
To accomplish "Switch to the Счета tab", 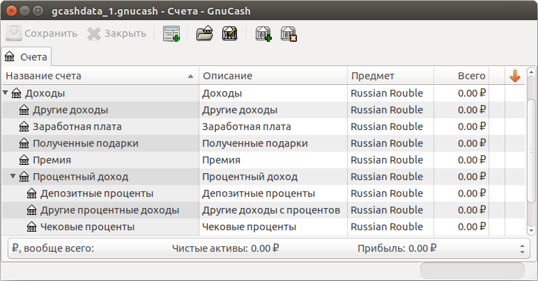I will pyautogui.click(x=26, y=57).
